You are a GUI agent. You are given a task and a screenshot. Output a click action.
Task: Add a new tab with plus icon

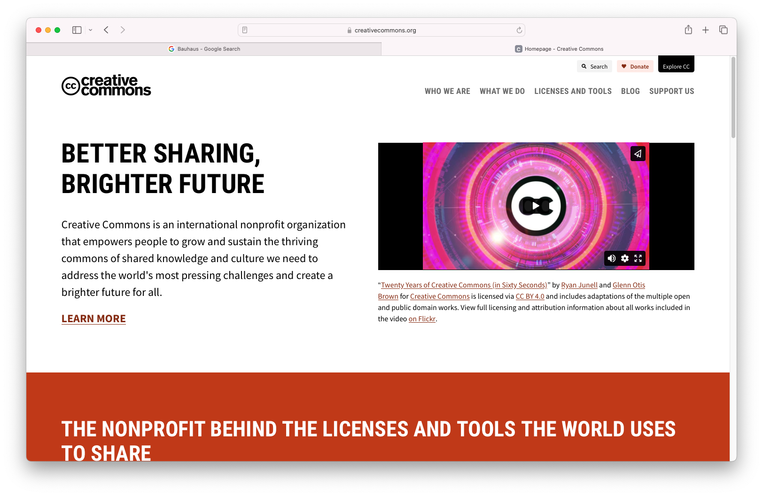pyautogui.click(x=706, y=30)
